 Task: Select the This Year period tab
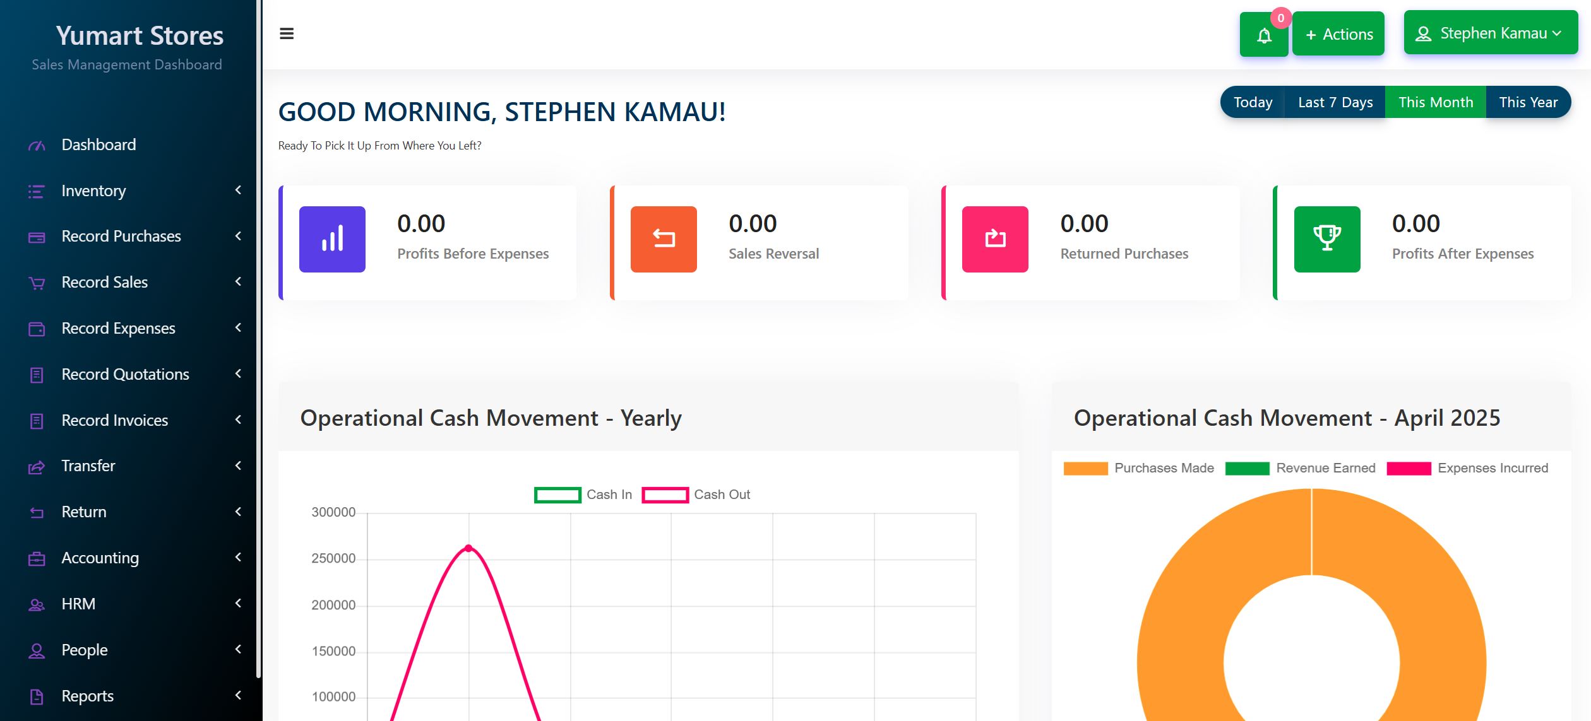[1528, 102]
